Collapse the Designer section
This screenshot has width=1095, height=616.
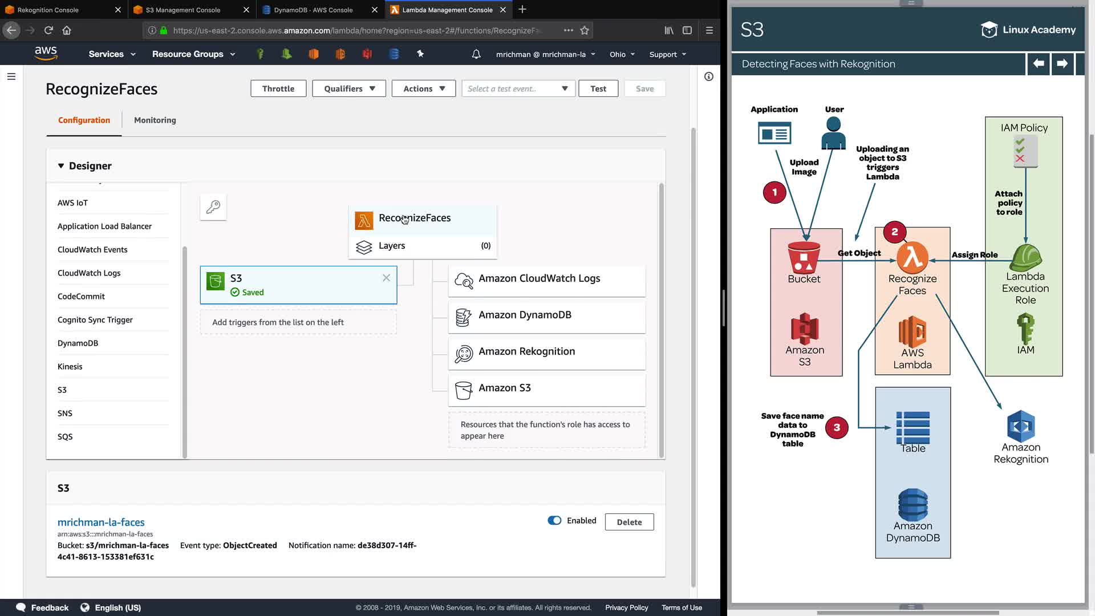click(61, 166)
